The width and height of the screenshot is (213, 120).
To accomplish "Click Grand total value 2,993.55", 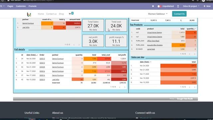I will pos(123,83).
